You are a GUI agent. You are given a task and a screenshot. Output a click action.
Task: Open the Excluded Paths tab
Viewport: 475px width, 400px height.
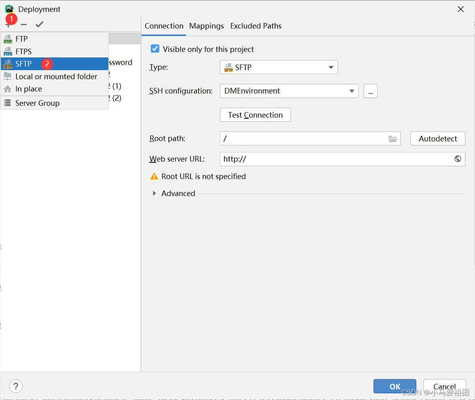256,26
